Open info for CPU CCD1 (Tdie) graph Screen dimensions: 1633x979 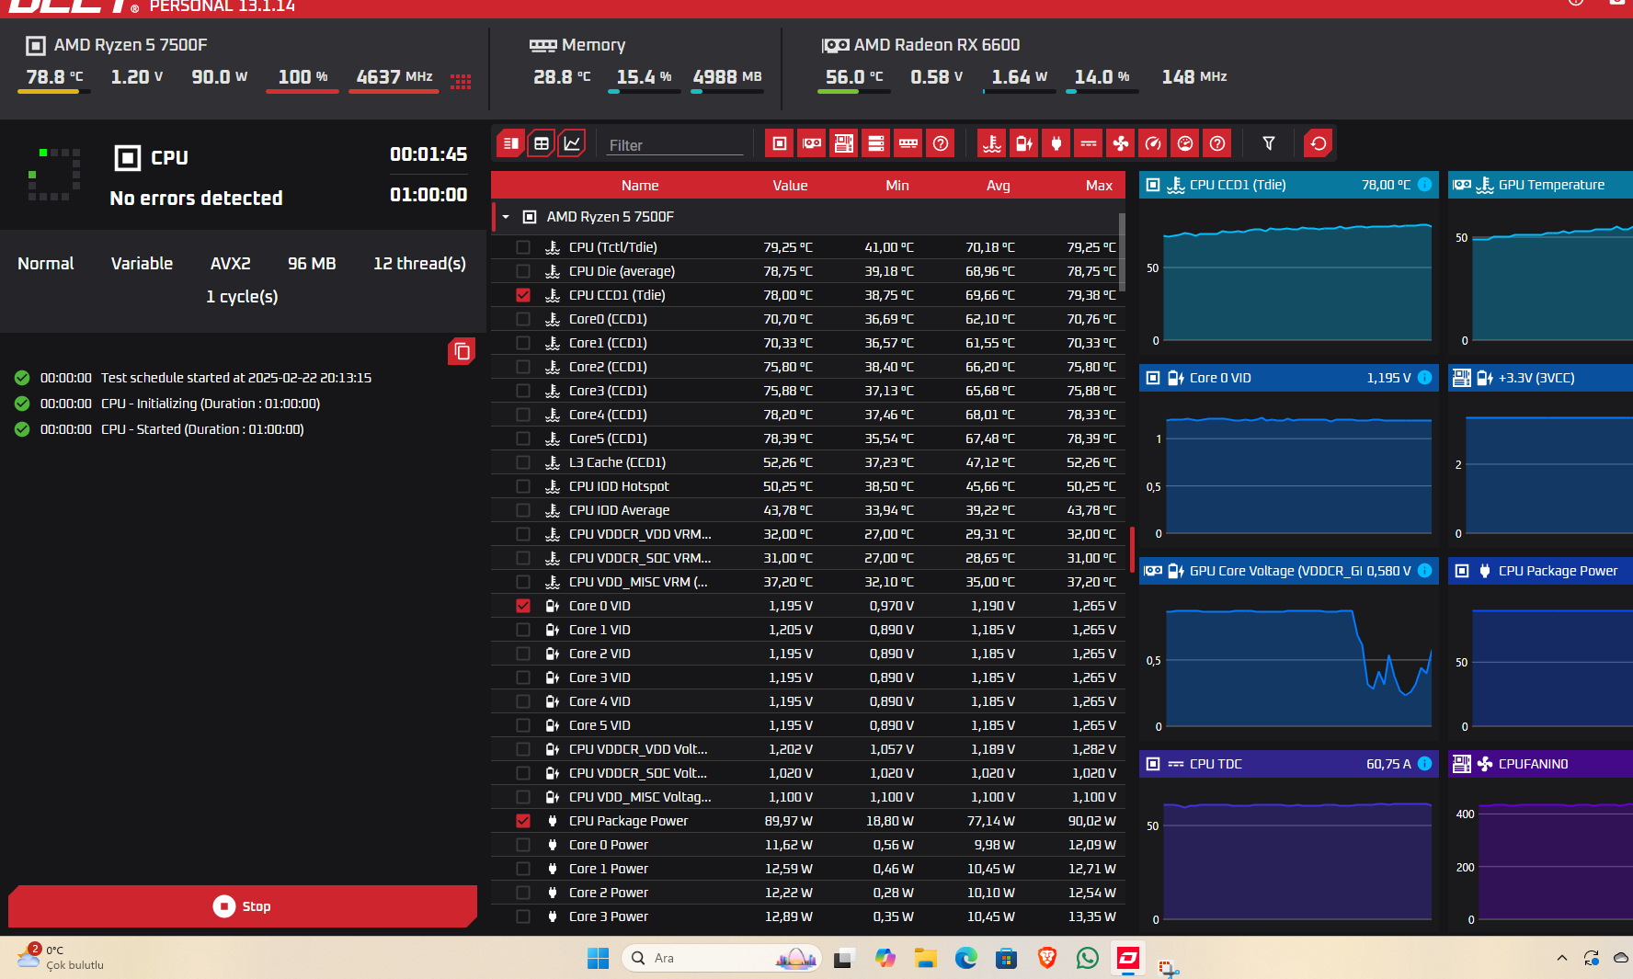1424,185
